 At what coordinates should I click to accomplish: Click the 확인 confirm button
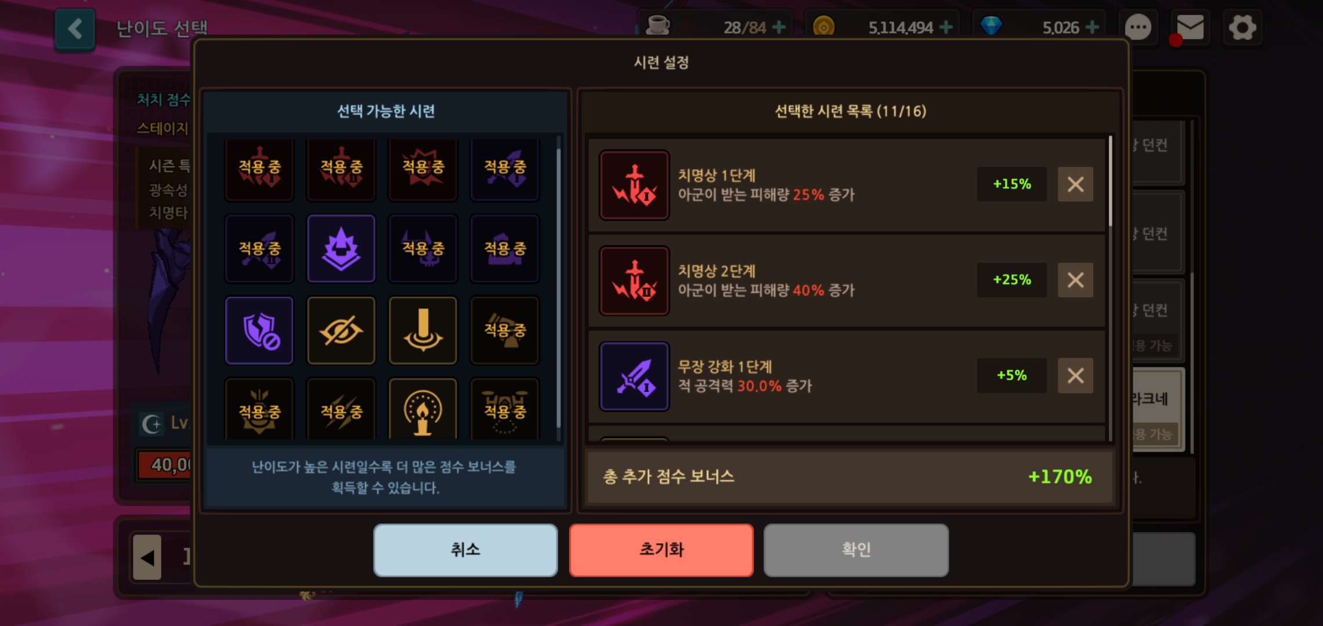[856, 549]
